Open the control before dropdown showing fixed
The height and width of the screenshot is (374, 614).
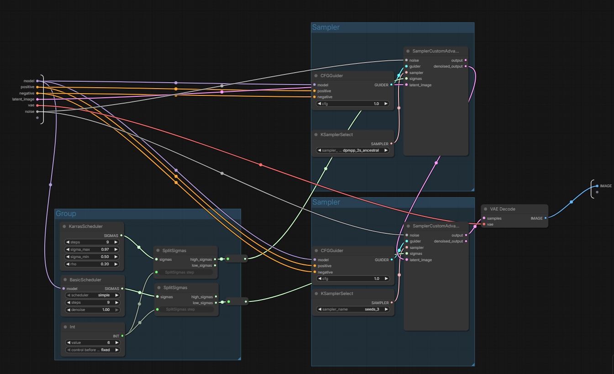(x=92, y=350)
